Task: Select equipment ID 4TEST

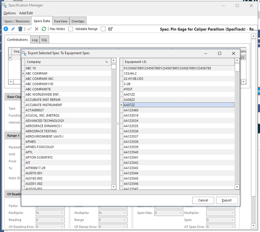Action: pyautogui.click(x=178, y=89)
